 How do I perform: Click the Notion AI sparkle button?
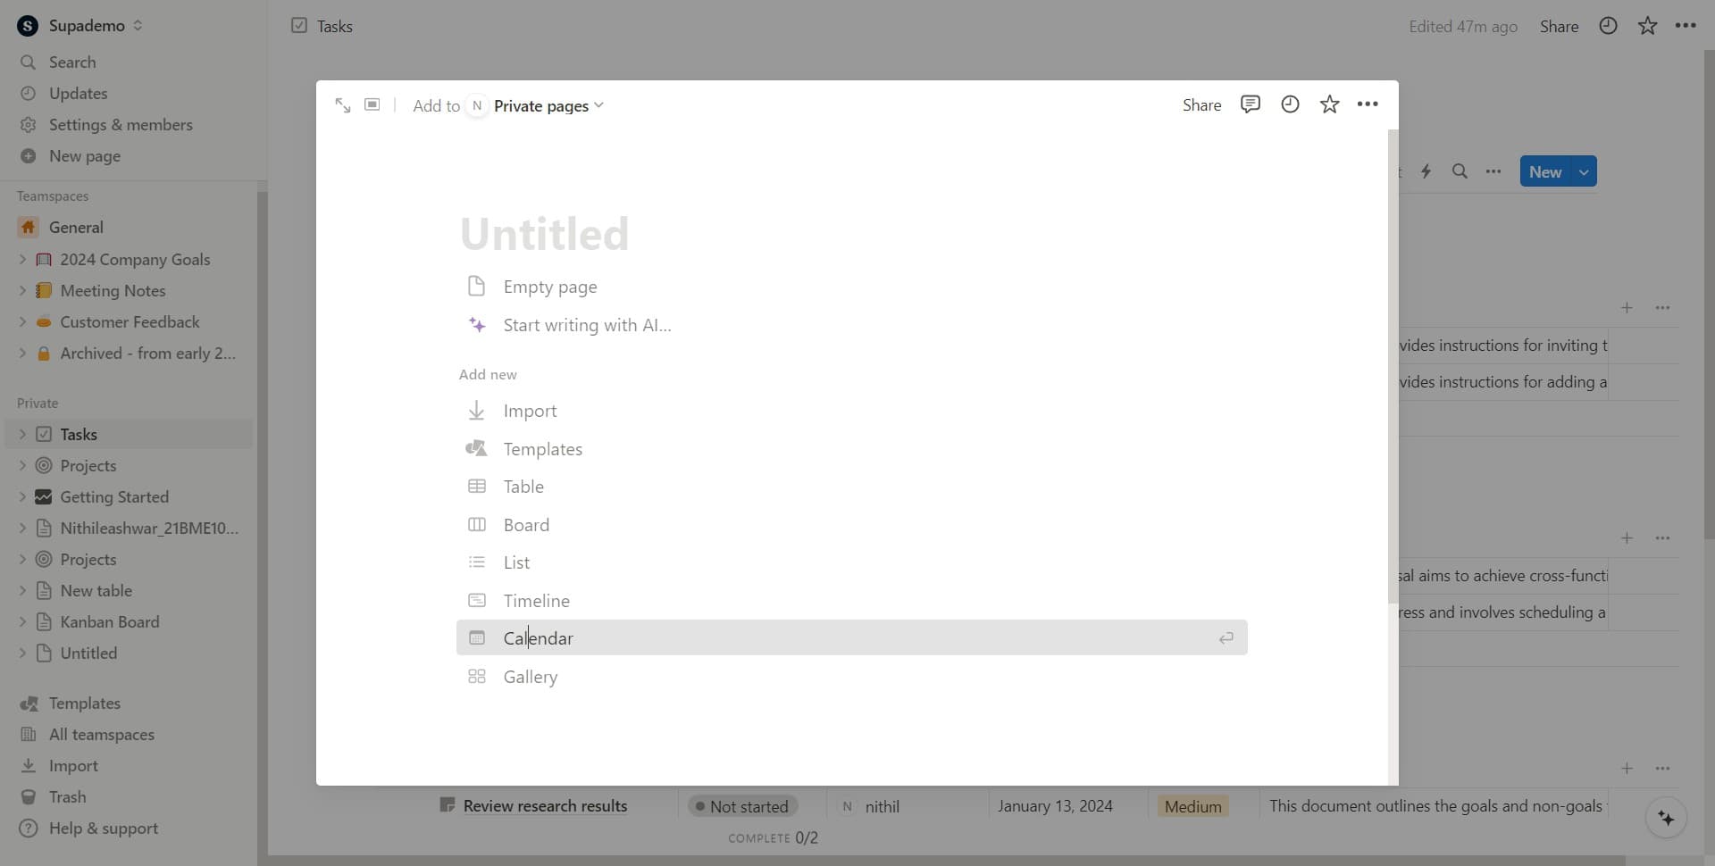point(1666,818)
